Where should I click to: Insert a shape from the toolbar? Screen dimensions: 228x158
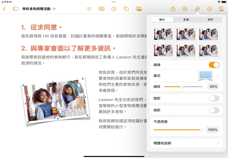pos(126,9)
